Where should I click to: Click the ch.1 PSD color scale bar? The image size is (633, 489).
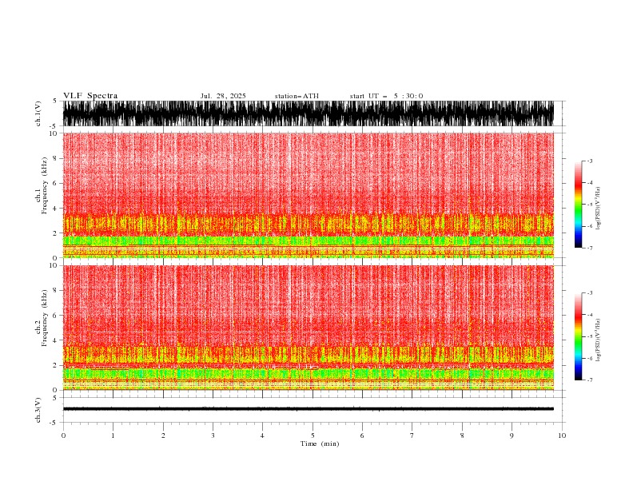[x=578, y=205]
